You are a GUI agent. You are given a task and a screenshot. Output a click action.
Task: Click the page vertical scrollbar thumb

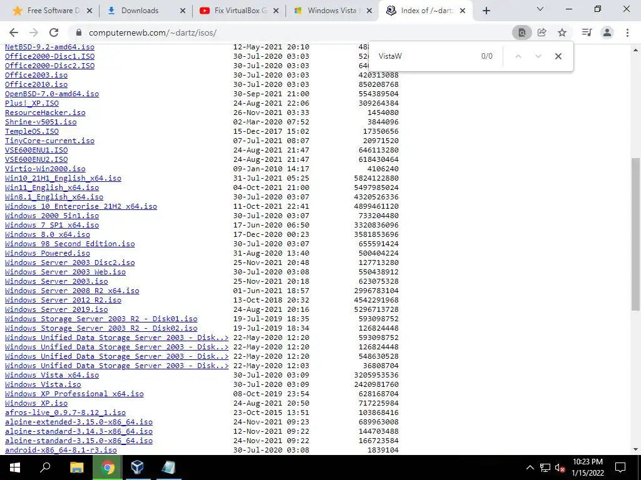[635, 234]
